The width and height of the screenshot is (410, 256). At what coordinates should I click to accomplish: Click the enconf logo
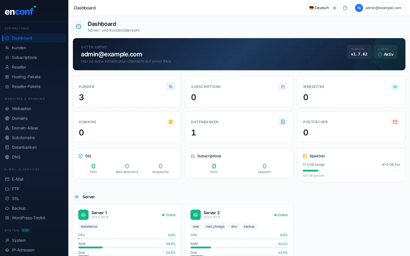tap(20, 11)
